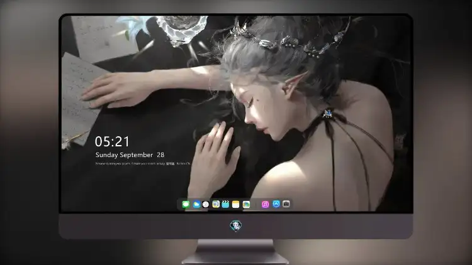The height and width of the screenshot is (265, 472).
Task: Open the Clock app in dock
Action: tap(206, 204)
